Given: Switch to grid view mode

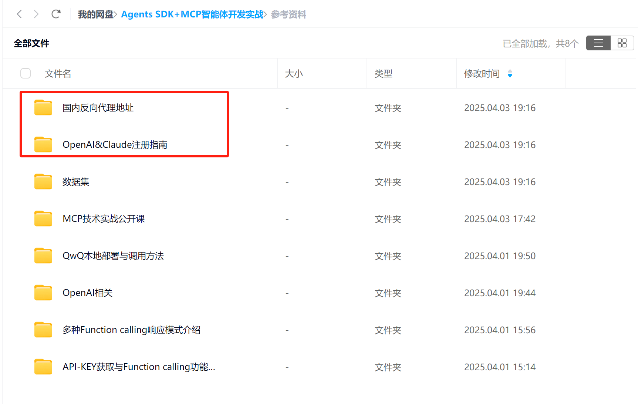Looking at the screenshot, I should tap(622, 43).
